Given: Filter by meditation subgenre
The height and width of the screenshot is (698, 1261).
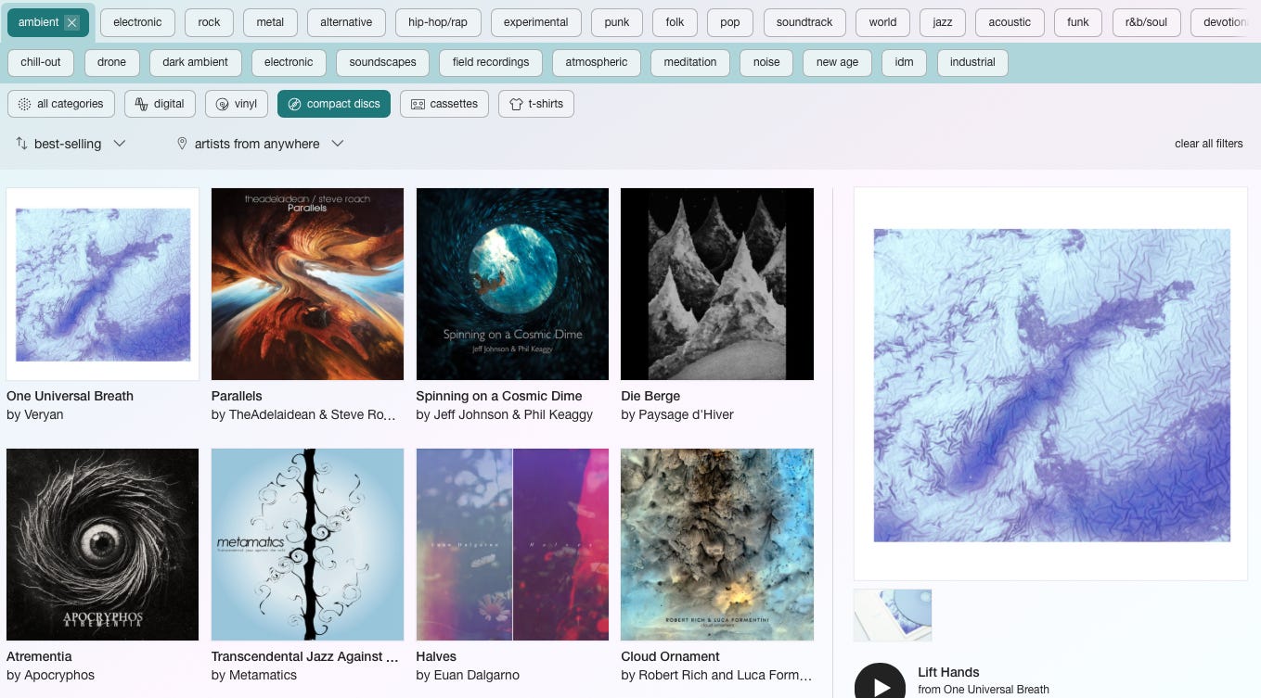Looking at the screenshot, I should click(690, 62).
